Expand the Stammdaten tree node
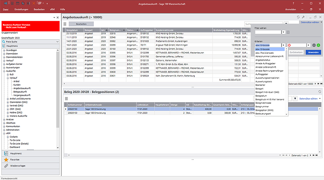 click(x=4, y=54)
